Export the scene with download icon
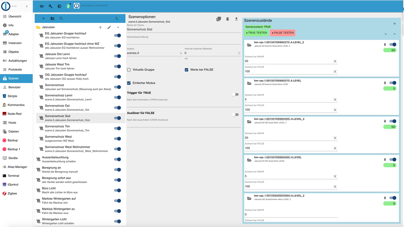This screenshot has width=404, height=227. (236, 19)
